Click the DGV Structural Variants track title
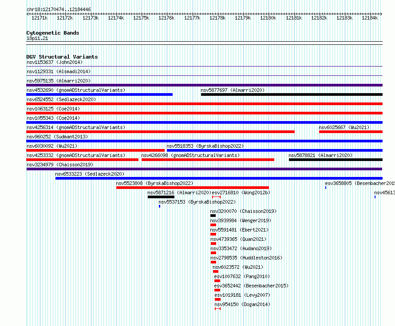The image size is (395, 326). (x=62, y=57)
